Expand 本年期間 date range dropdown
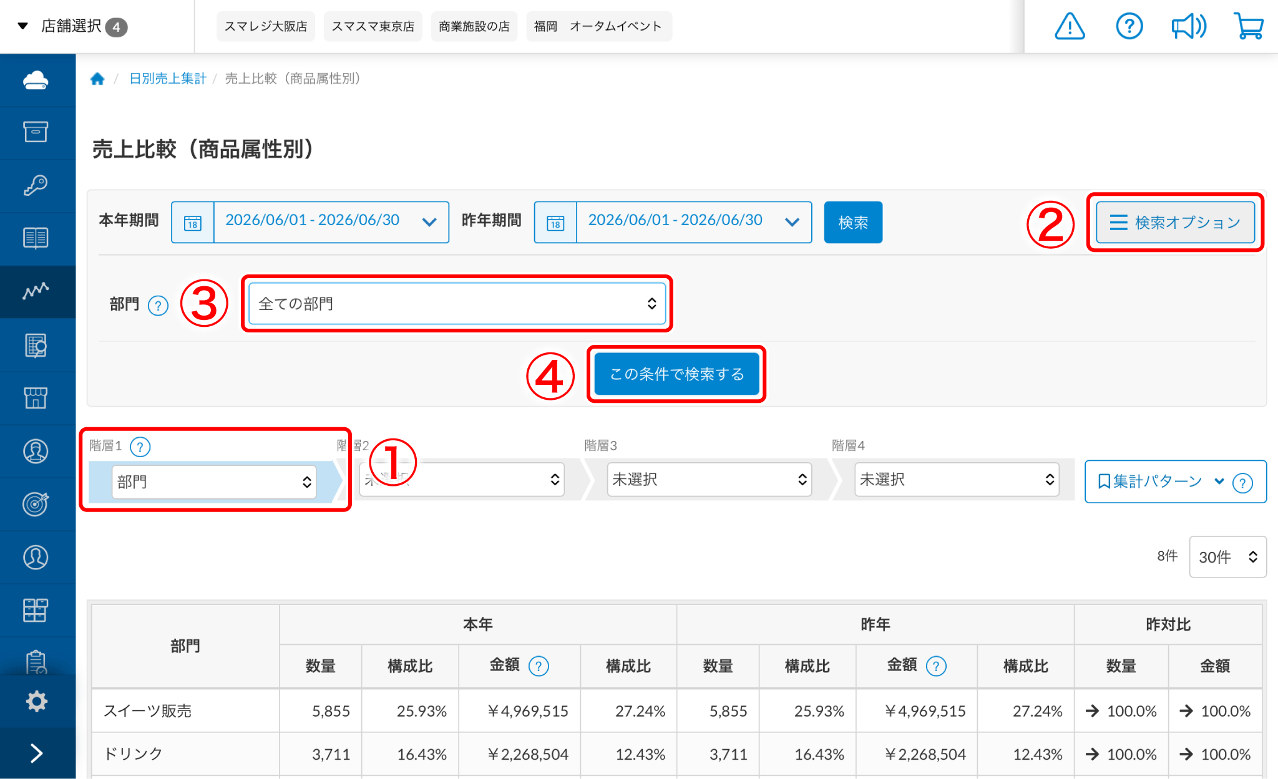The height and width of the screenshot is (779, 1278). tap(331, 222)
